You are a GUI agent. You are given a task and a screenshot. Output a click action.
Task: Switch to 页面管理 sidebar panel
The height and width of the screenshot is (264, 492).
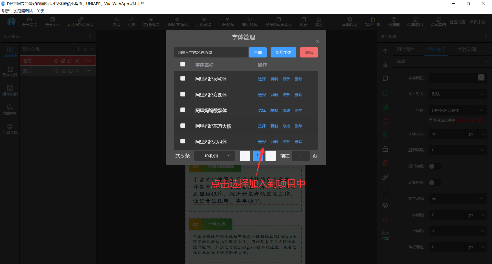click(10, 52)
